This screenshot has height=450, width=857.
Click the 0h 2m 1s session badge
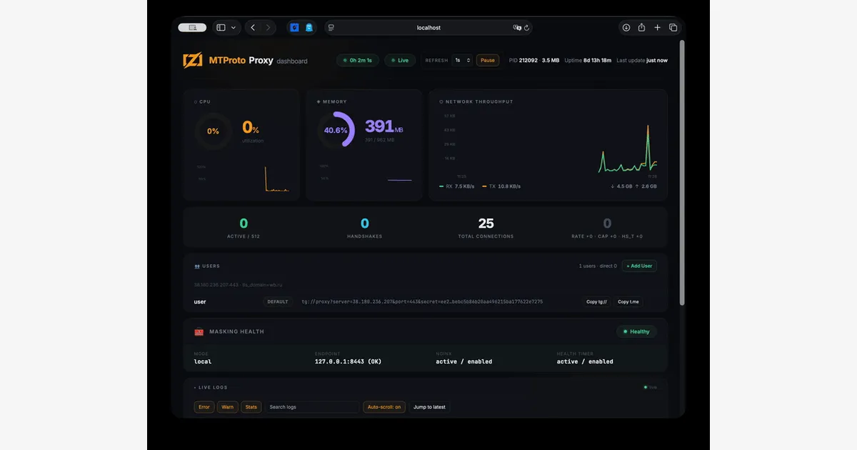coord(358,61)
